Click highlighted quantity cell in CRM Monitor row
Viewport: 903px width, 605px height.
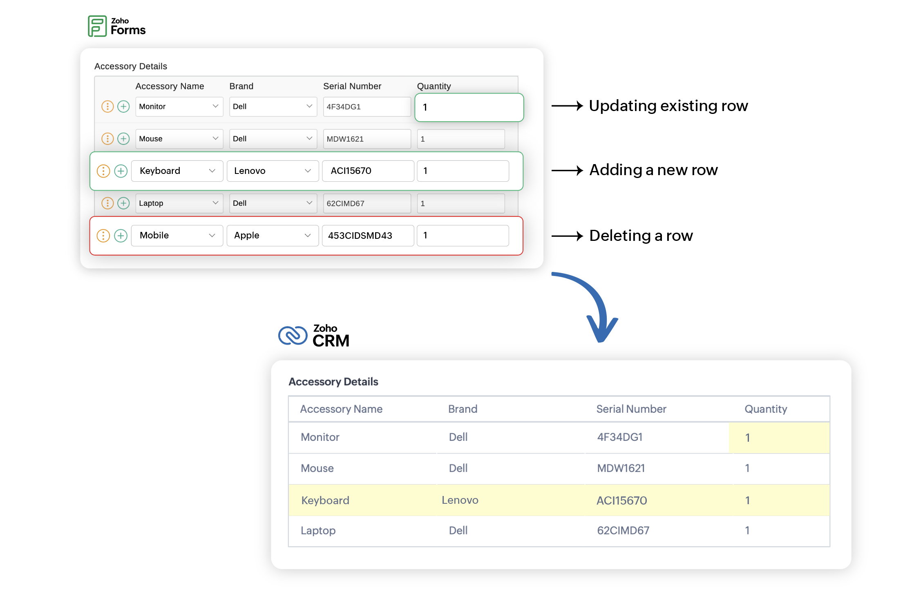(779, 438)
